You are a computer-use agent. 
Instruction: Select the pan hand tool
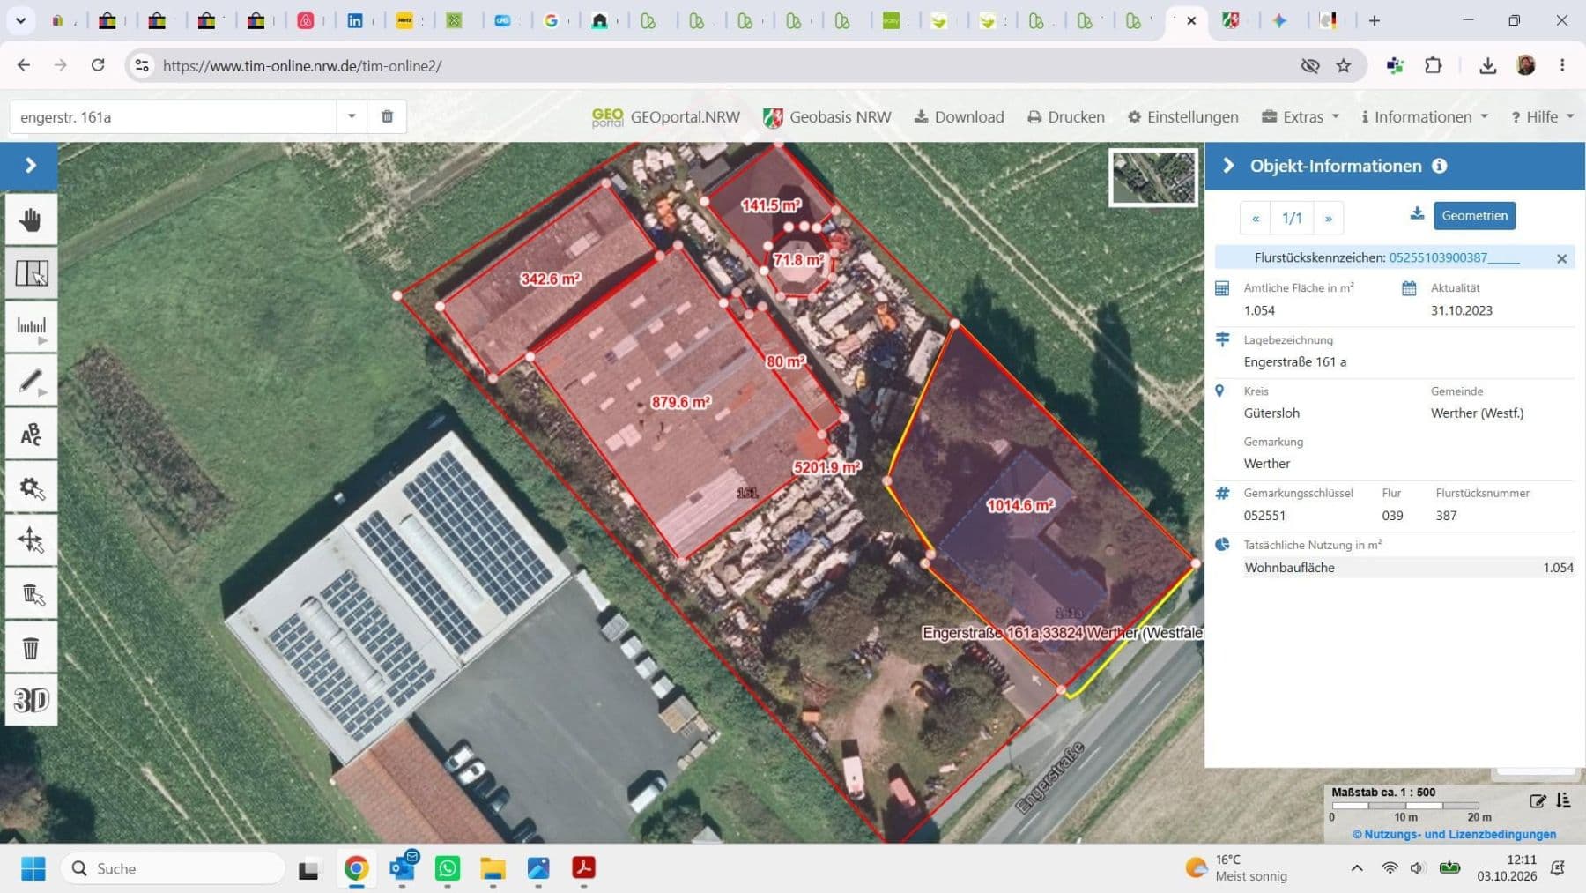pos(31,220)
